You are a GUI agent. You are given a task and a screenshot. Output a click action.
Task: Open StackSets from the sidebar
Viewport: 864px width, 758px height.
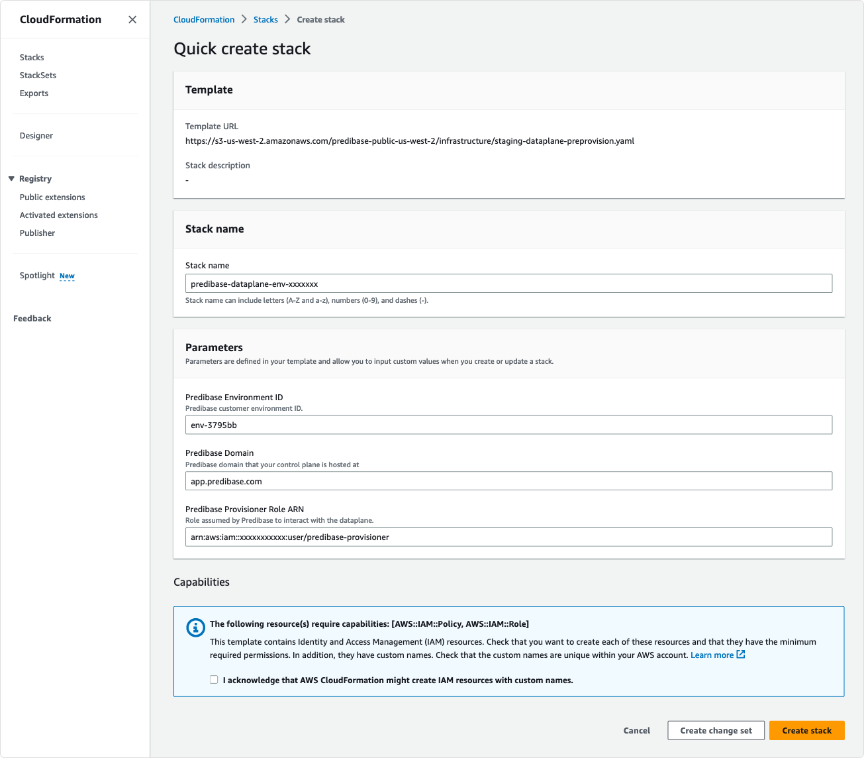(x=37, y=75)
